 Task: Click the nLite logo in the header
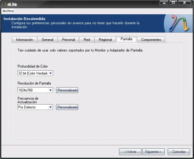(179, 23)
